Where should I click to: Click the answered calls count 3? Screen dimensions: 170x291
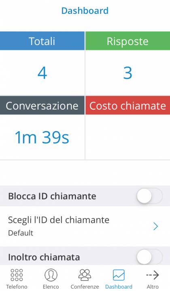(127, 73)
